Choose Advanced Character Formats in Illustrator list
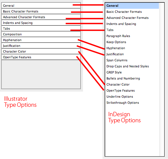This screenshot has height=159, width=168. (41, 17)
